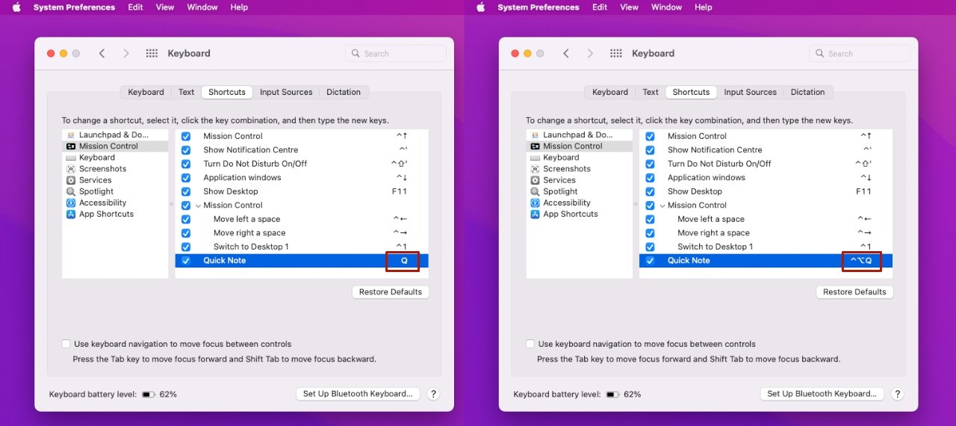The height and width of the screenshot is (426, 956).
Task: Click Show Desktop F11 shortcut in right window
Action: click(863, 191)
